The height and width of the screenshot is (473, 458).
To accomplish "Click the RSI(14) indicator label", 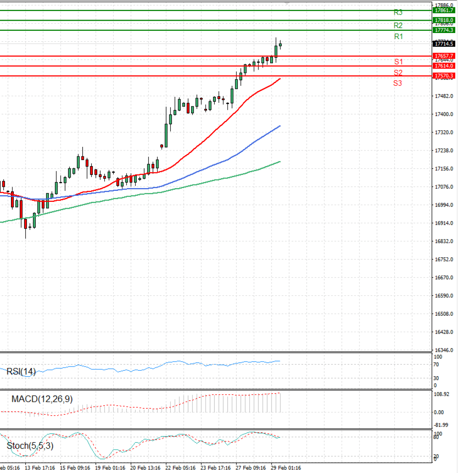I will [x=21, y=372].
